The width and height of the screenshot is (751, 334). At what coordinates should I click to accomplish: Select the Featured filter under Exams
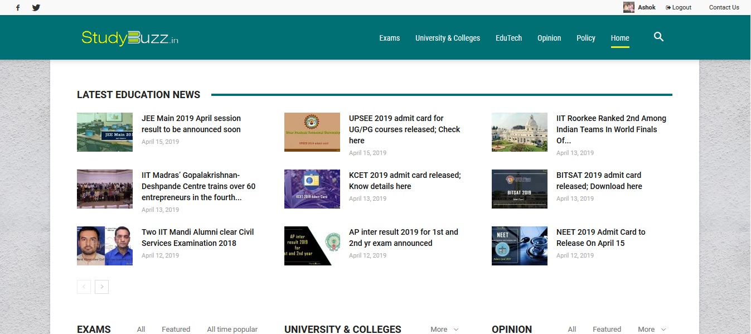click(176, 330)
